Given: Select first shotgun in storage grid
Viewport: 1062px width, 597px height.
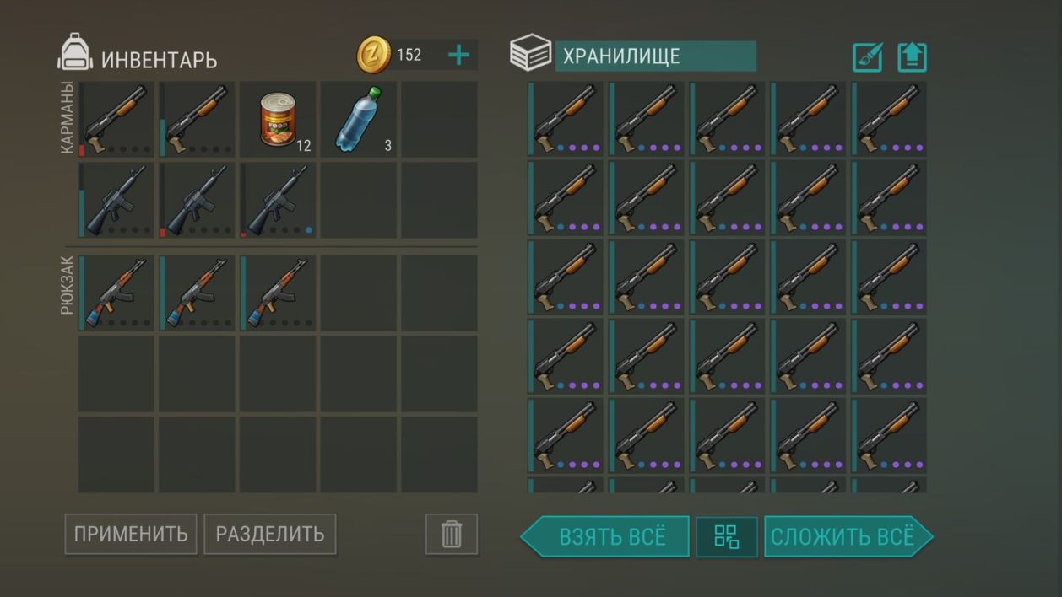Looking at the screenshot, I should coord(566,119).
